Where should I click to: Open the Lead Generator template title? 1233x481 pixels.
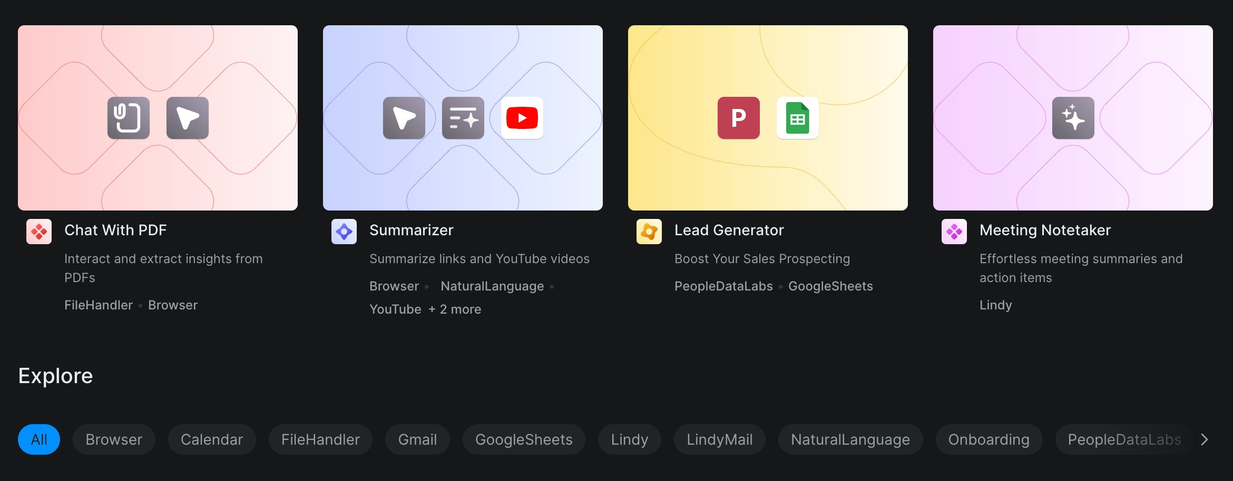point(729,230)
